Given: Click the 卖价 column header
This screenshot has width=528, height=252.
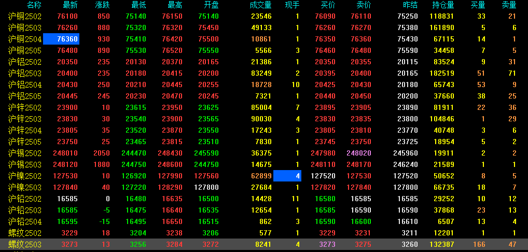Looking at the screenshot, I should (x=364, y=5).
